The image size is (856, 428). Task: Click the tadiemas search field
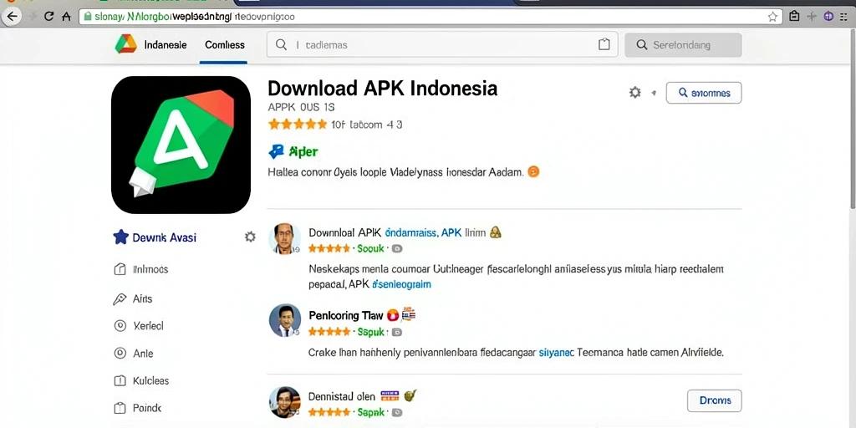[x=442, y=45]
